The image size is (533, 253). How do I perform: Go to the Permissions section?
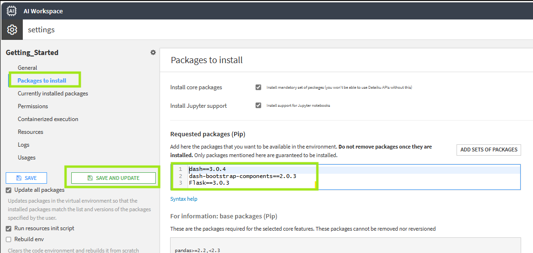point(33,106)
